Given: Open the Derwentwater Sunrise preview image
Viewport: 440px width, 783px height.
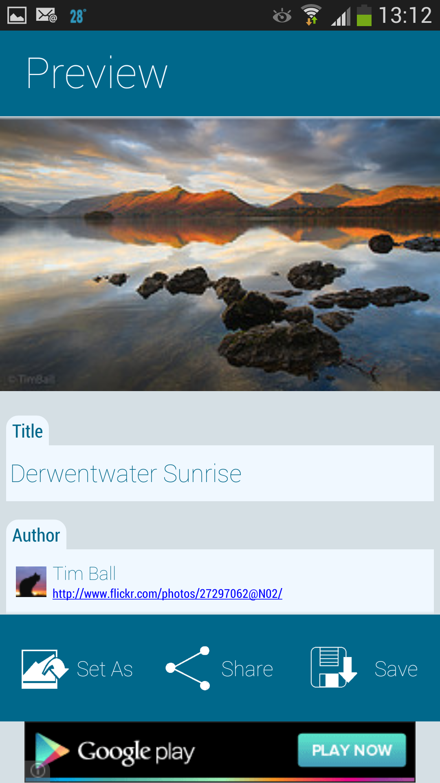Looking at the screenshot, I should coord(220,254).
